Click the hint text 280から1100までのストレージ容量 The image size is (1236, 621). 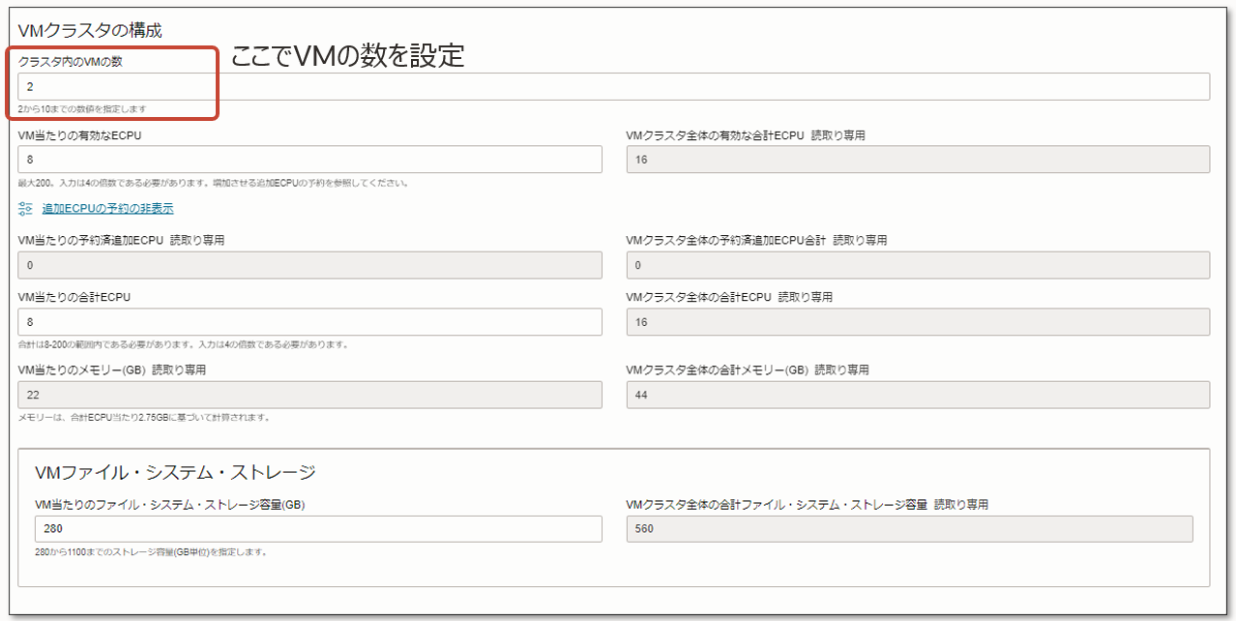tap(150, 552)
